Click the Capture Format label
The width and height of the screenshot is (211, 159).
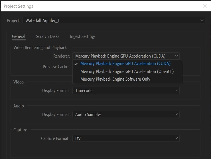55,138
